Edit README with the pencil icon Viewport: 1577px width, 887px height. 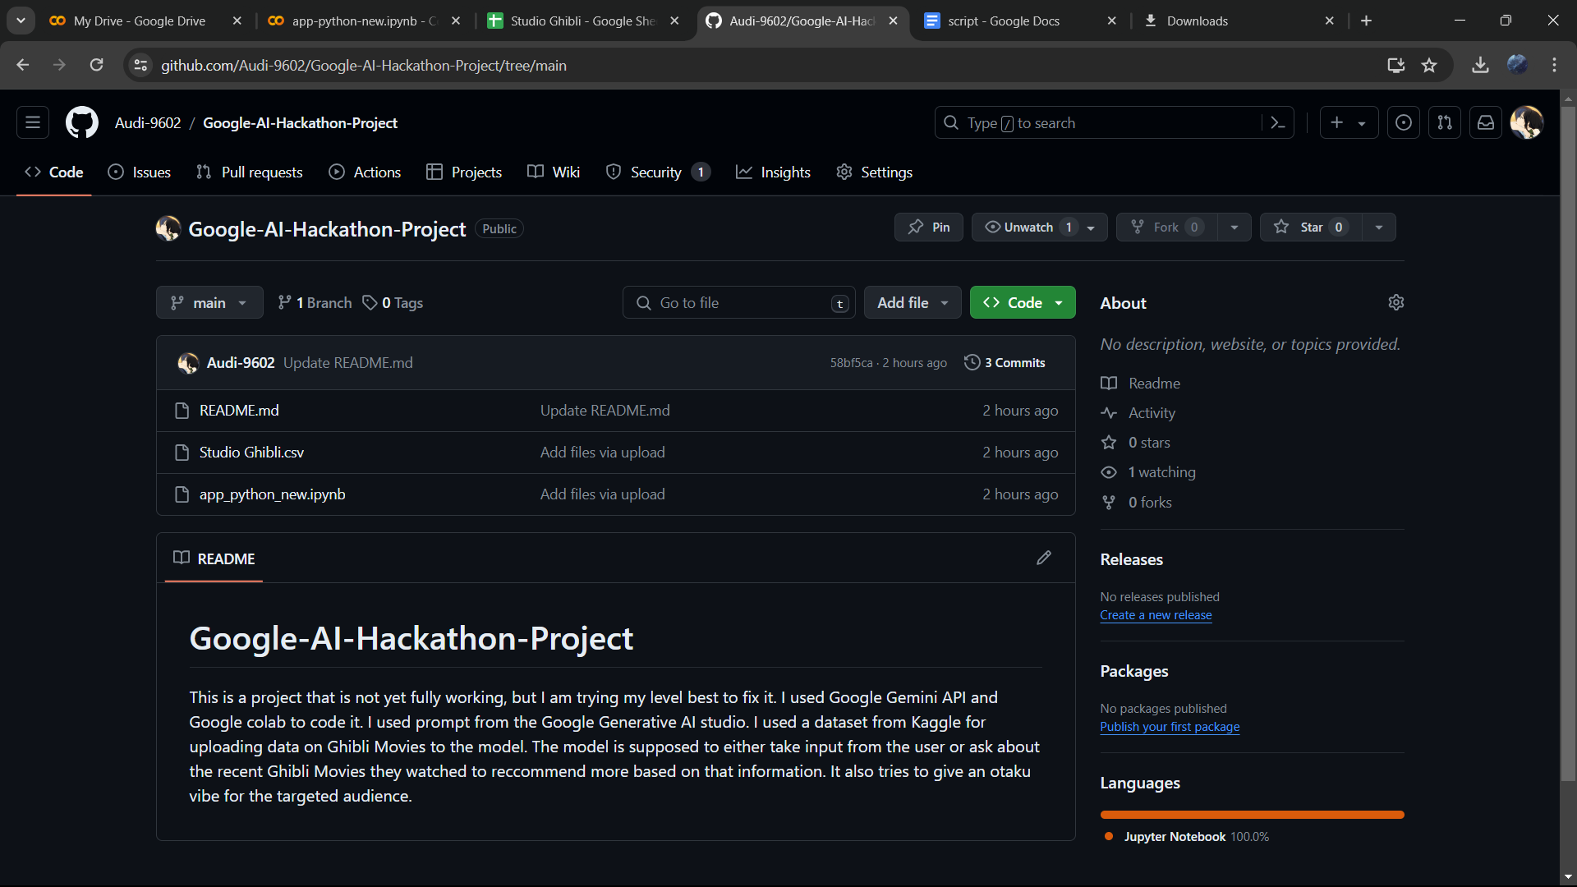(x=1043, y=558)
